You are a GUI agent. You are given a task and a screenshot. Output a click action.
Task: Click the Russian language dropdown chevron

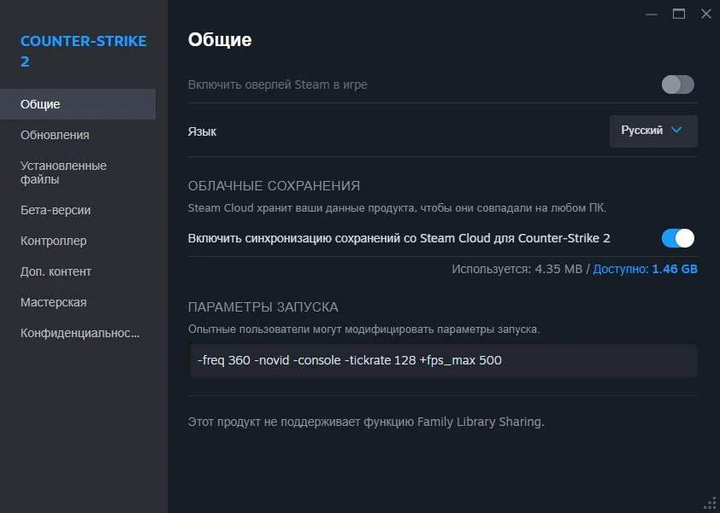[x=676, y=131]
